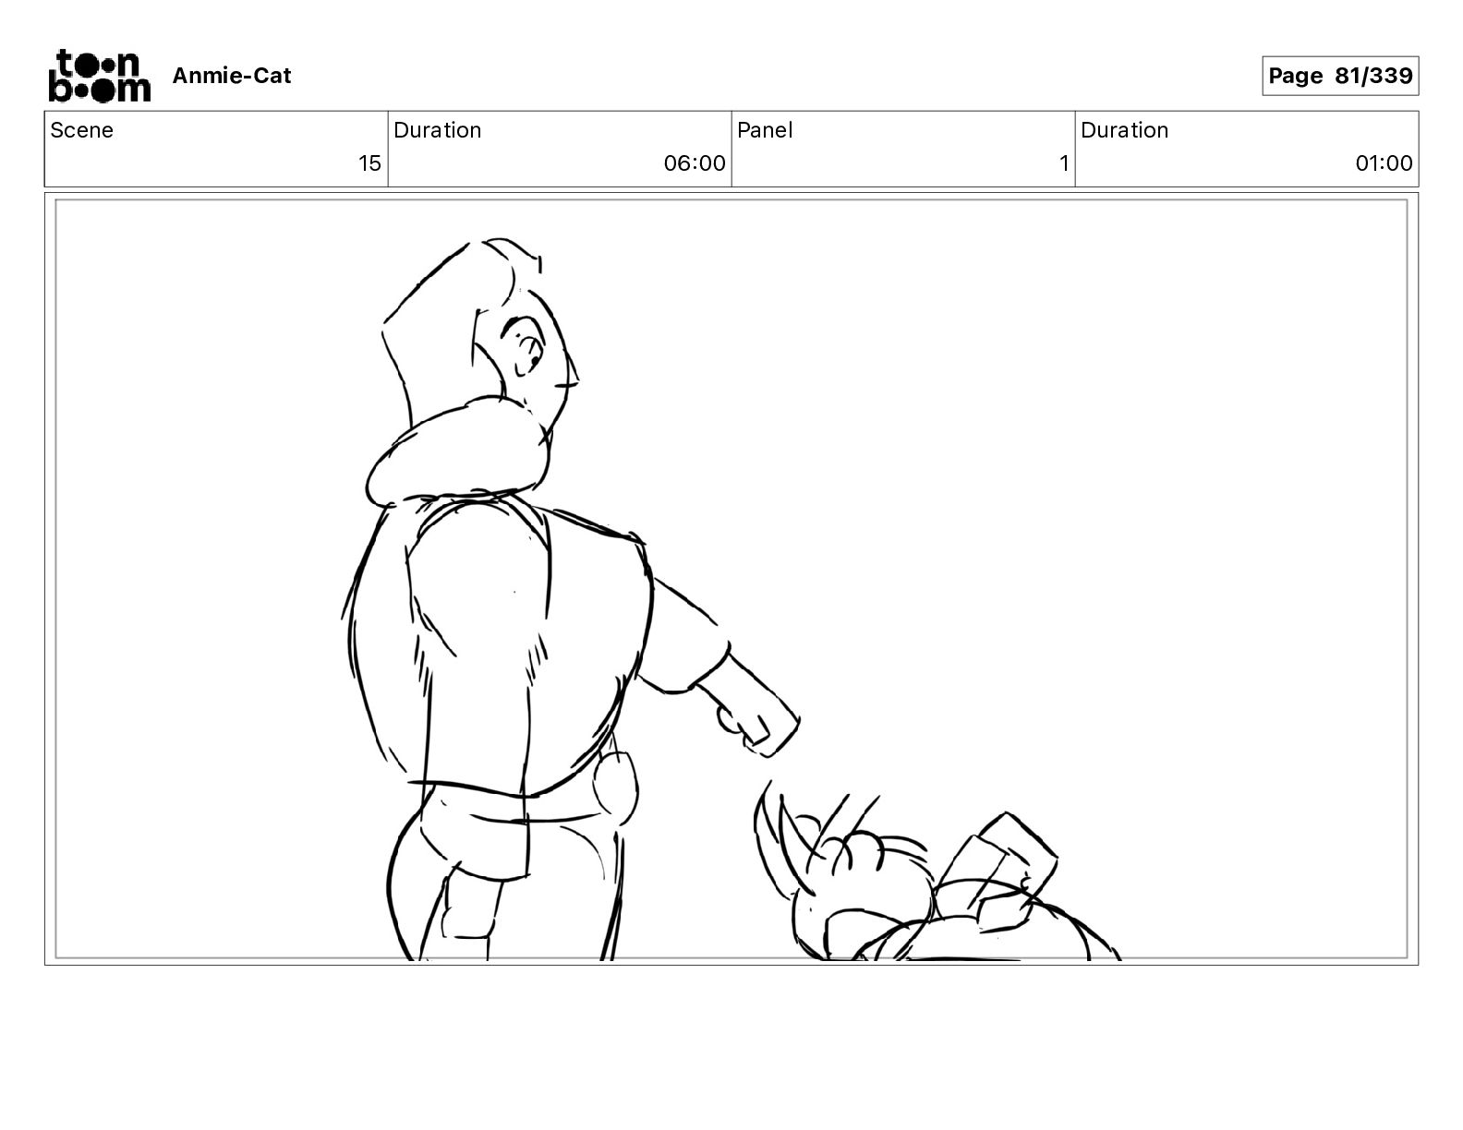Viewport: 1463px width, 1130px height.
Task: Select the project title Anmie-Cat
Action: (231, 76)
